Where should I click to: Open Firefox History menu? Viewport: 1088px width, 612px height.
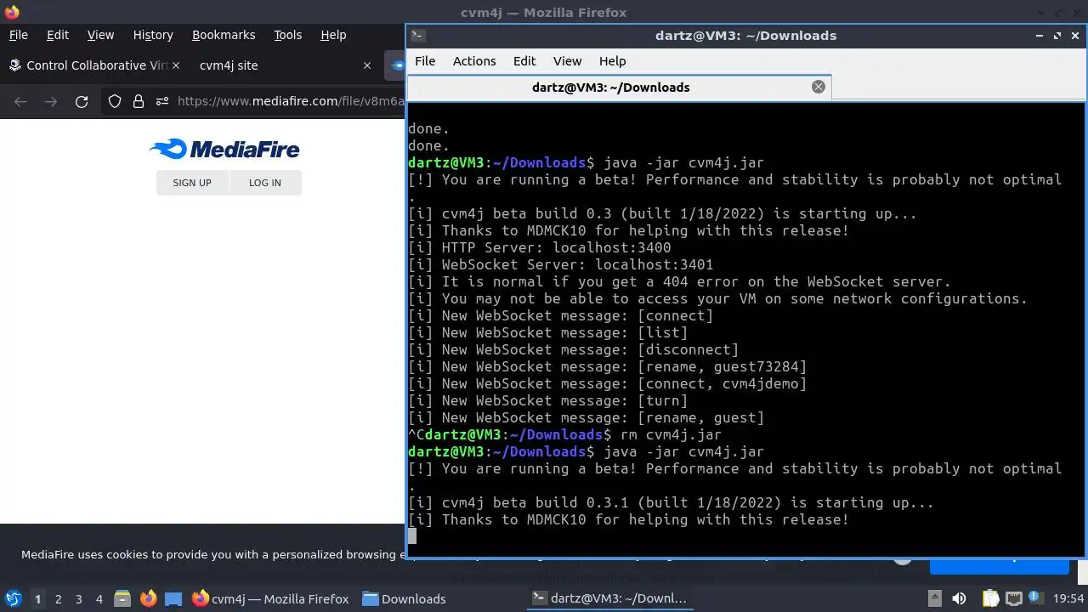tap(153, 35)
